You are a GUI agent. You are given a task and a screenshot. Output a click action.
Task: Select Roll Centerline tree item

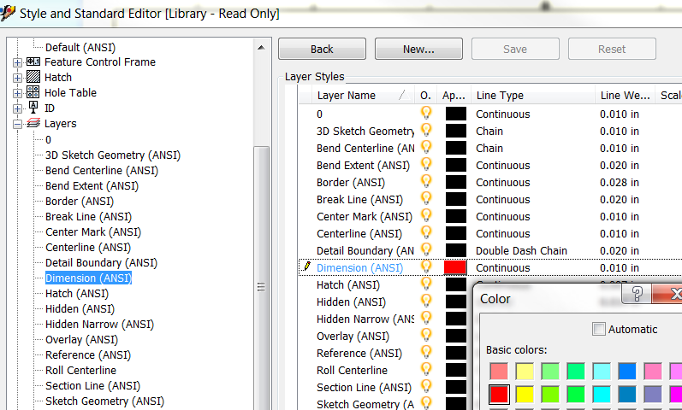click(81, 370)
